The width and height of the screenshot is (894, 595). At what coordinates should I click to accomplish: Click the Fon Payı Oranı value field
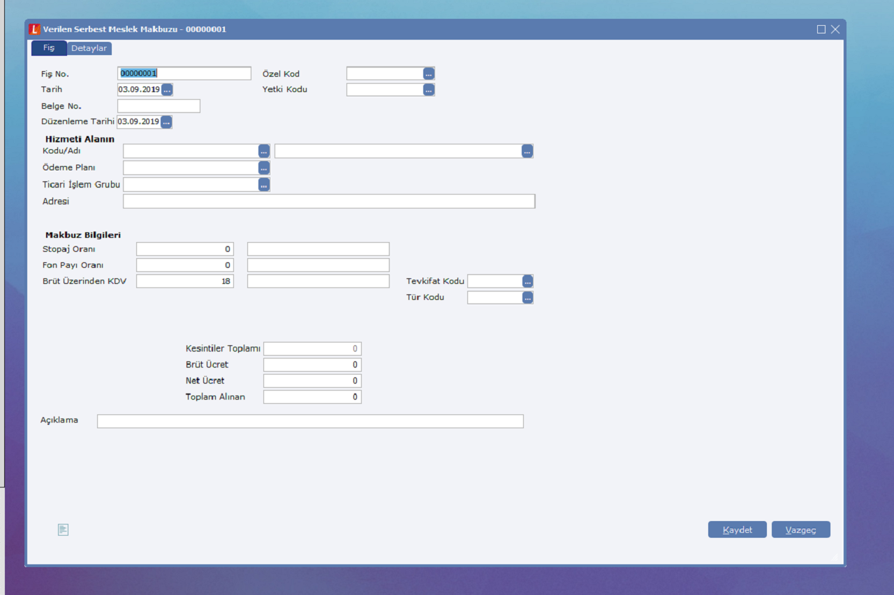[x=185, y=265]
